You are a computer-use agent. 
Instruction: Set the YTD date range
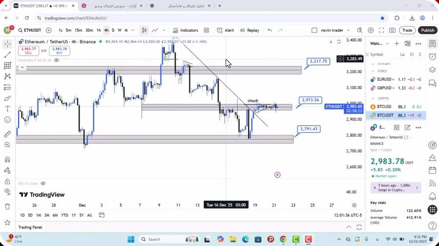coord(64,215)
